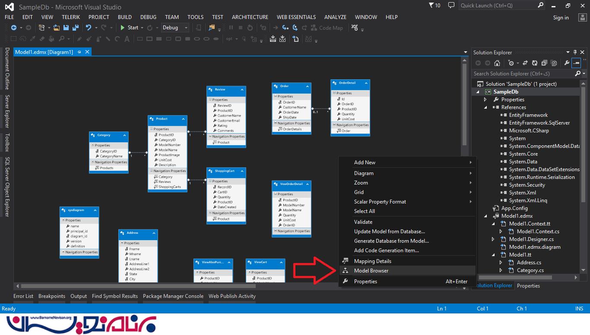590x335 pixels.
Task: Collapse the Product entity box chevron
Action: [183, 119]
